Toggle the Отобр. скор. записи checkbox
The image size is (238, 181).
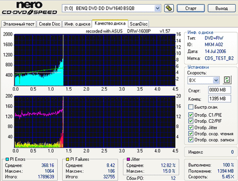pyautogui.click(x=191, y=140)
